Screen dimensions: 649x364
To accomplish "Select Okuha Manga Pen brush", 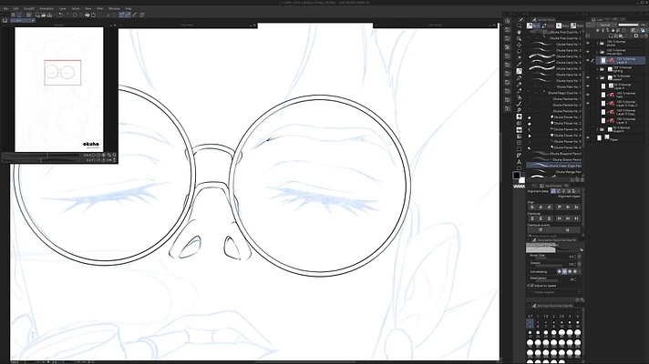I will (554, 172).
